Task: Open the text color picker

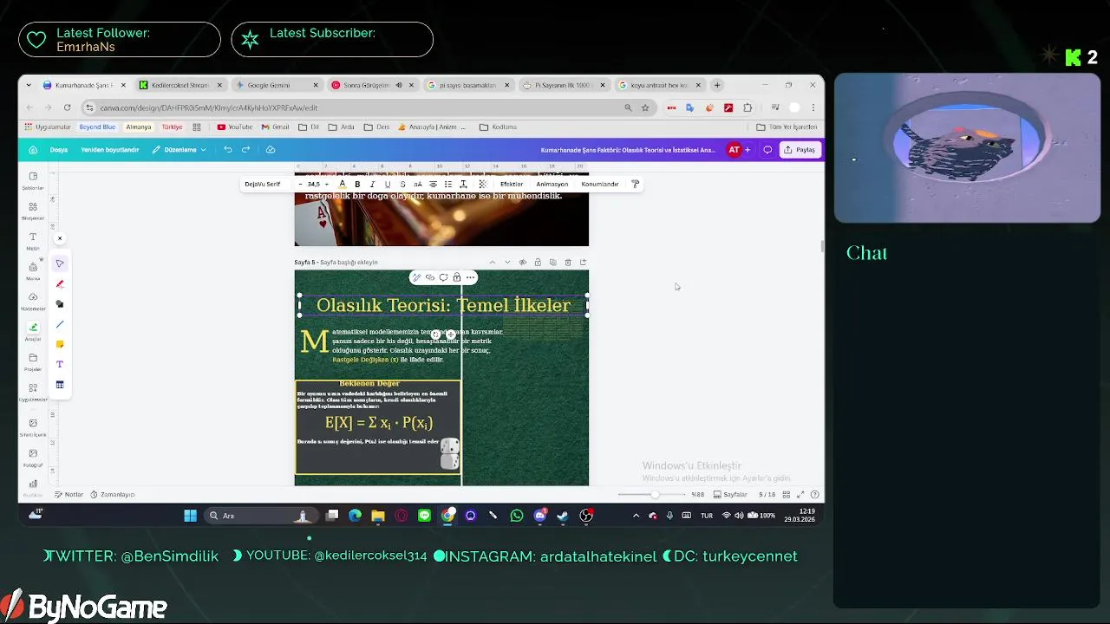Action: (342, 184)
